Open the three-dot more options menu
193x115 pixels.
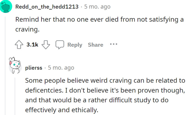(114, 44)
